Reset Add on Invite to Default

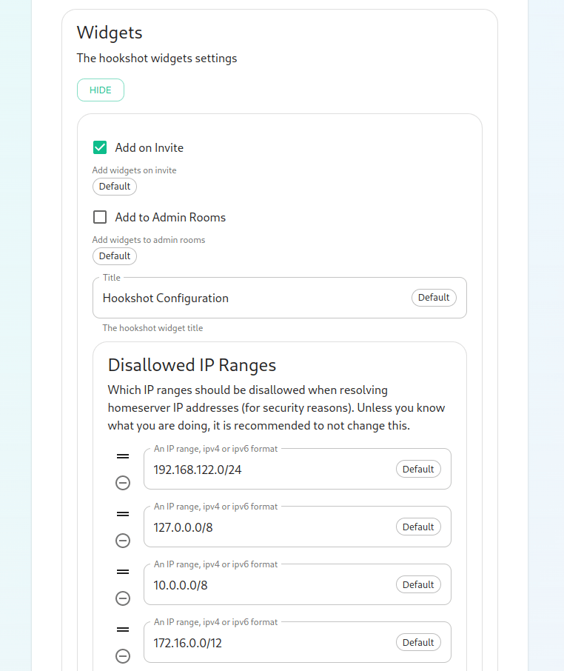tap(115, 187)
